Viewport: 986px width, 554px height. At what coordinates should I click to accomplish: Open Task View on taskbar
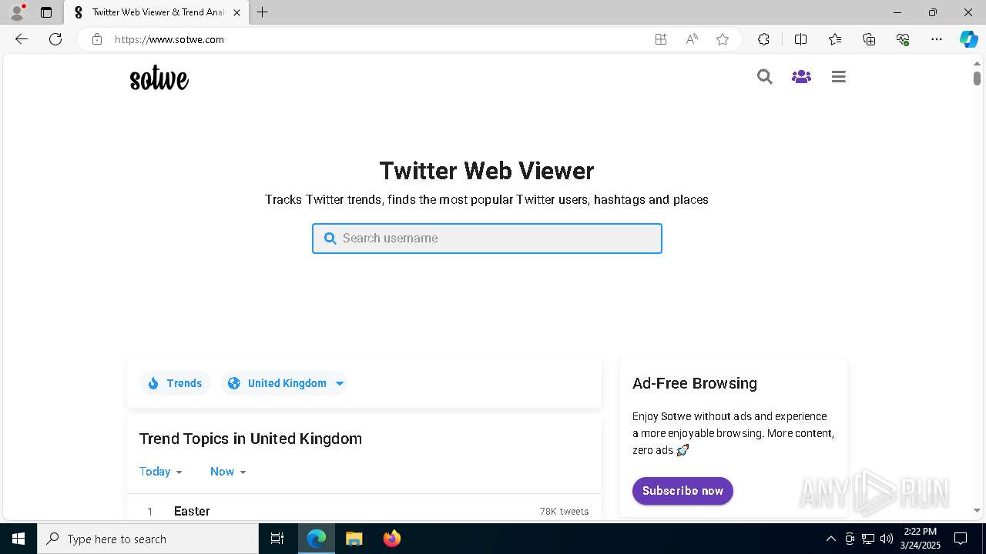pos(277,539)
